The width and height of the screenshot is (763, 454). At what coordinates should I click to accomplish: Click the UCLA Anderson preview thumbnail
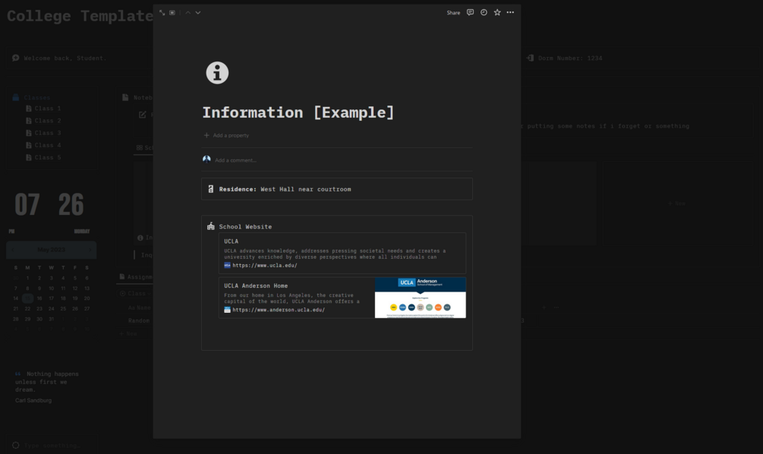coord(421,298)
